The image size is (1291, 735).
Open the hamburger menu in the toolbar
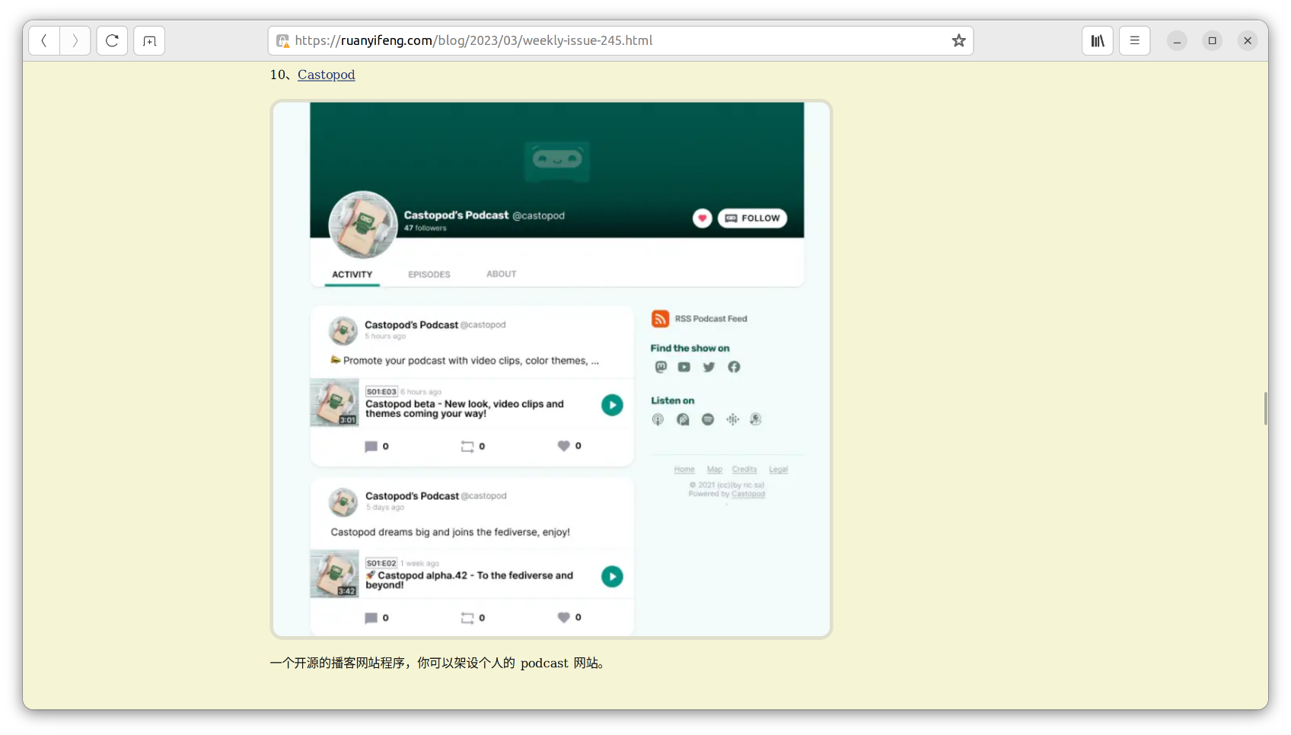1134,41
